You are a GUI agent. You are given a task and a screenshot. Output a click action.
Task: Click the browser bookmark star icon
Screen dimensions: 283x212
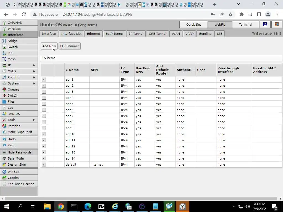tap(230, 14)
